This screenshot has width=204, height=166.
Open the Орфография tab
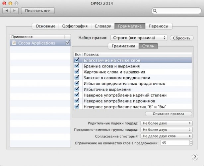coord(75,26)
